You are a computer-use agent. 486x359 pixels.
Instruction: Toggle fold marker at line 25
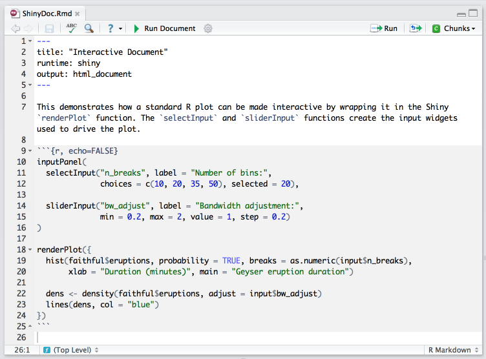[x=30, y=327]
